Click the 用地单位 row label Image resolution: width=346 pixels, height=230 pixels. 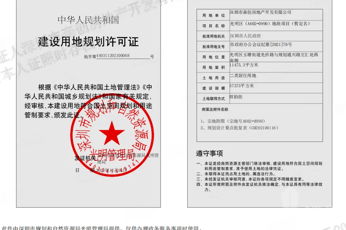214,15
